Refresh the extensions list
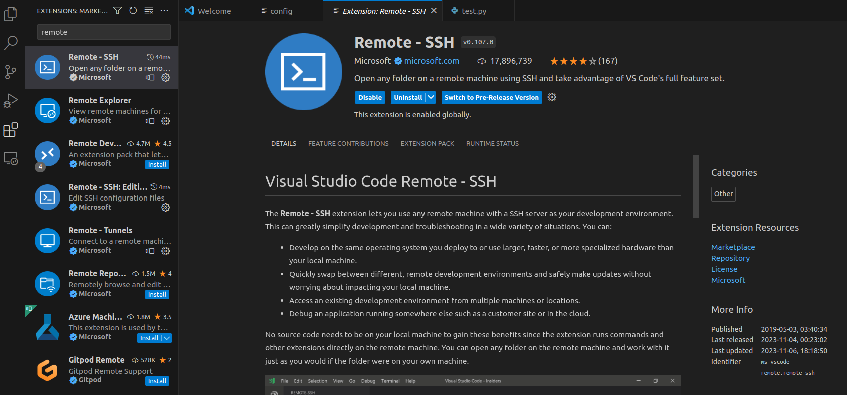Image resolution: width=847 pixels, height=395 pixels. 133,10
